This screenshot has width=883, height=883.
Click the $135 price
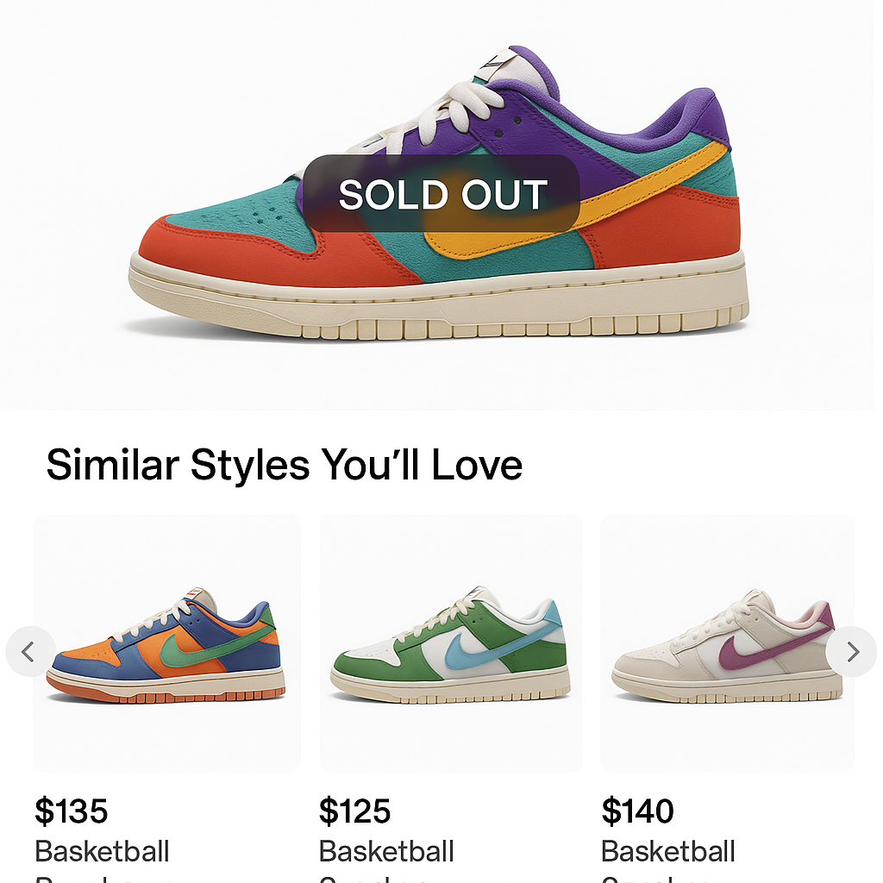tap(72, 811)
